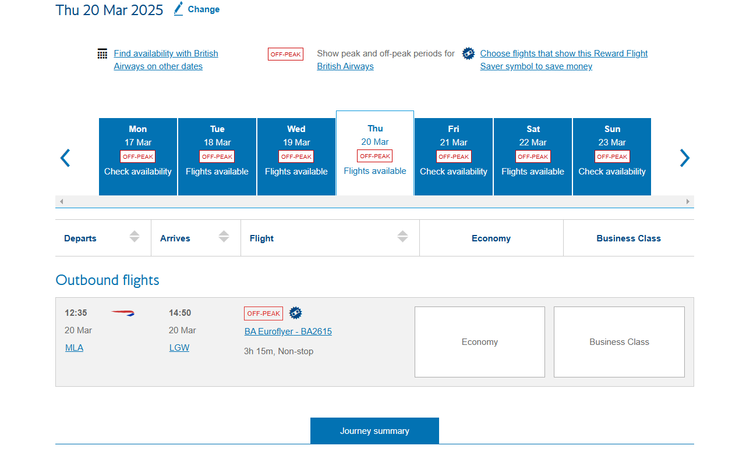
Task: Select Sat 22 Mar date tab
Action: (x=533, y=156)
